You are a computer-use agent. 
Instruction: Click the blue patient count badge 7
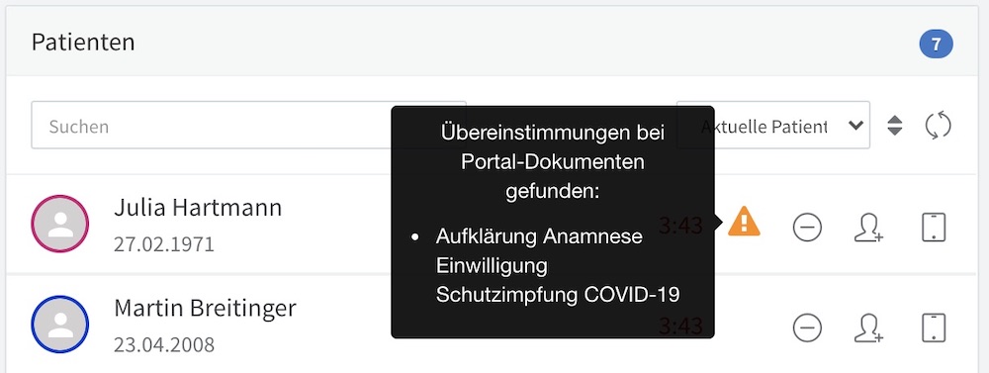[x=936, y=44]
